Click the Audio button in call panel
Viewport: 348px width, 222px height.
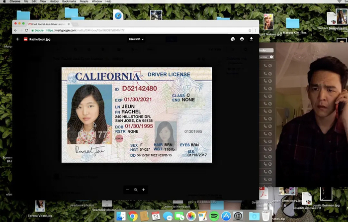coord(265,50)
